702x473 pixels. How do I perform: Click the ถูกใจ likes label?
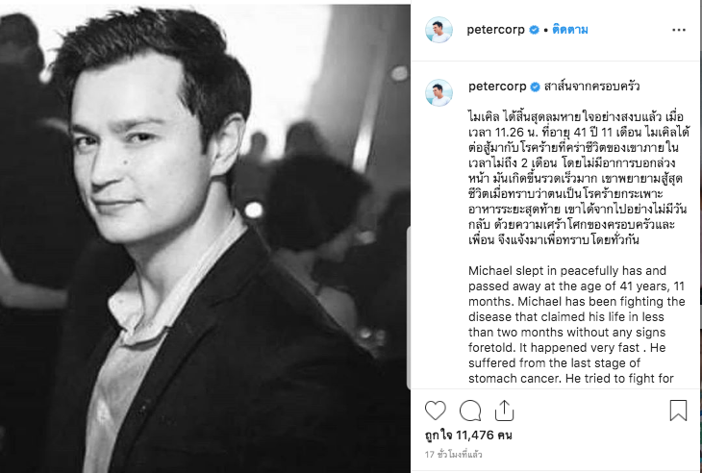tap(438, 435)
